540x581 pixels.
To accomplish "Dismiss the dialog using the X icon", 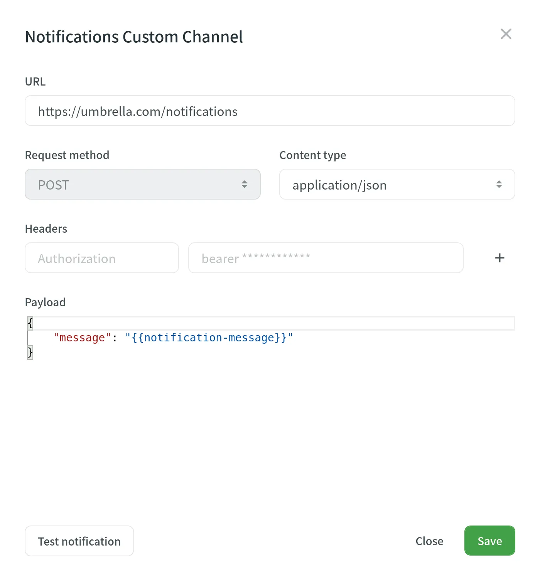I will coord(506,34).
